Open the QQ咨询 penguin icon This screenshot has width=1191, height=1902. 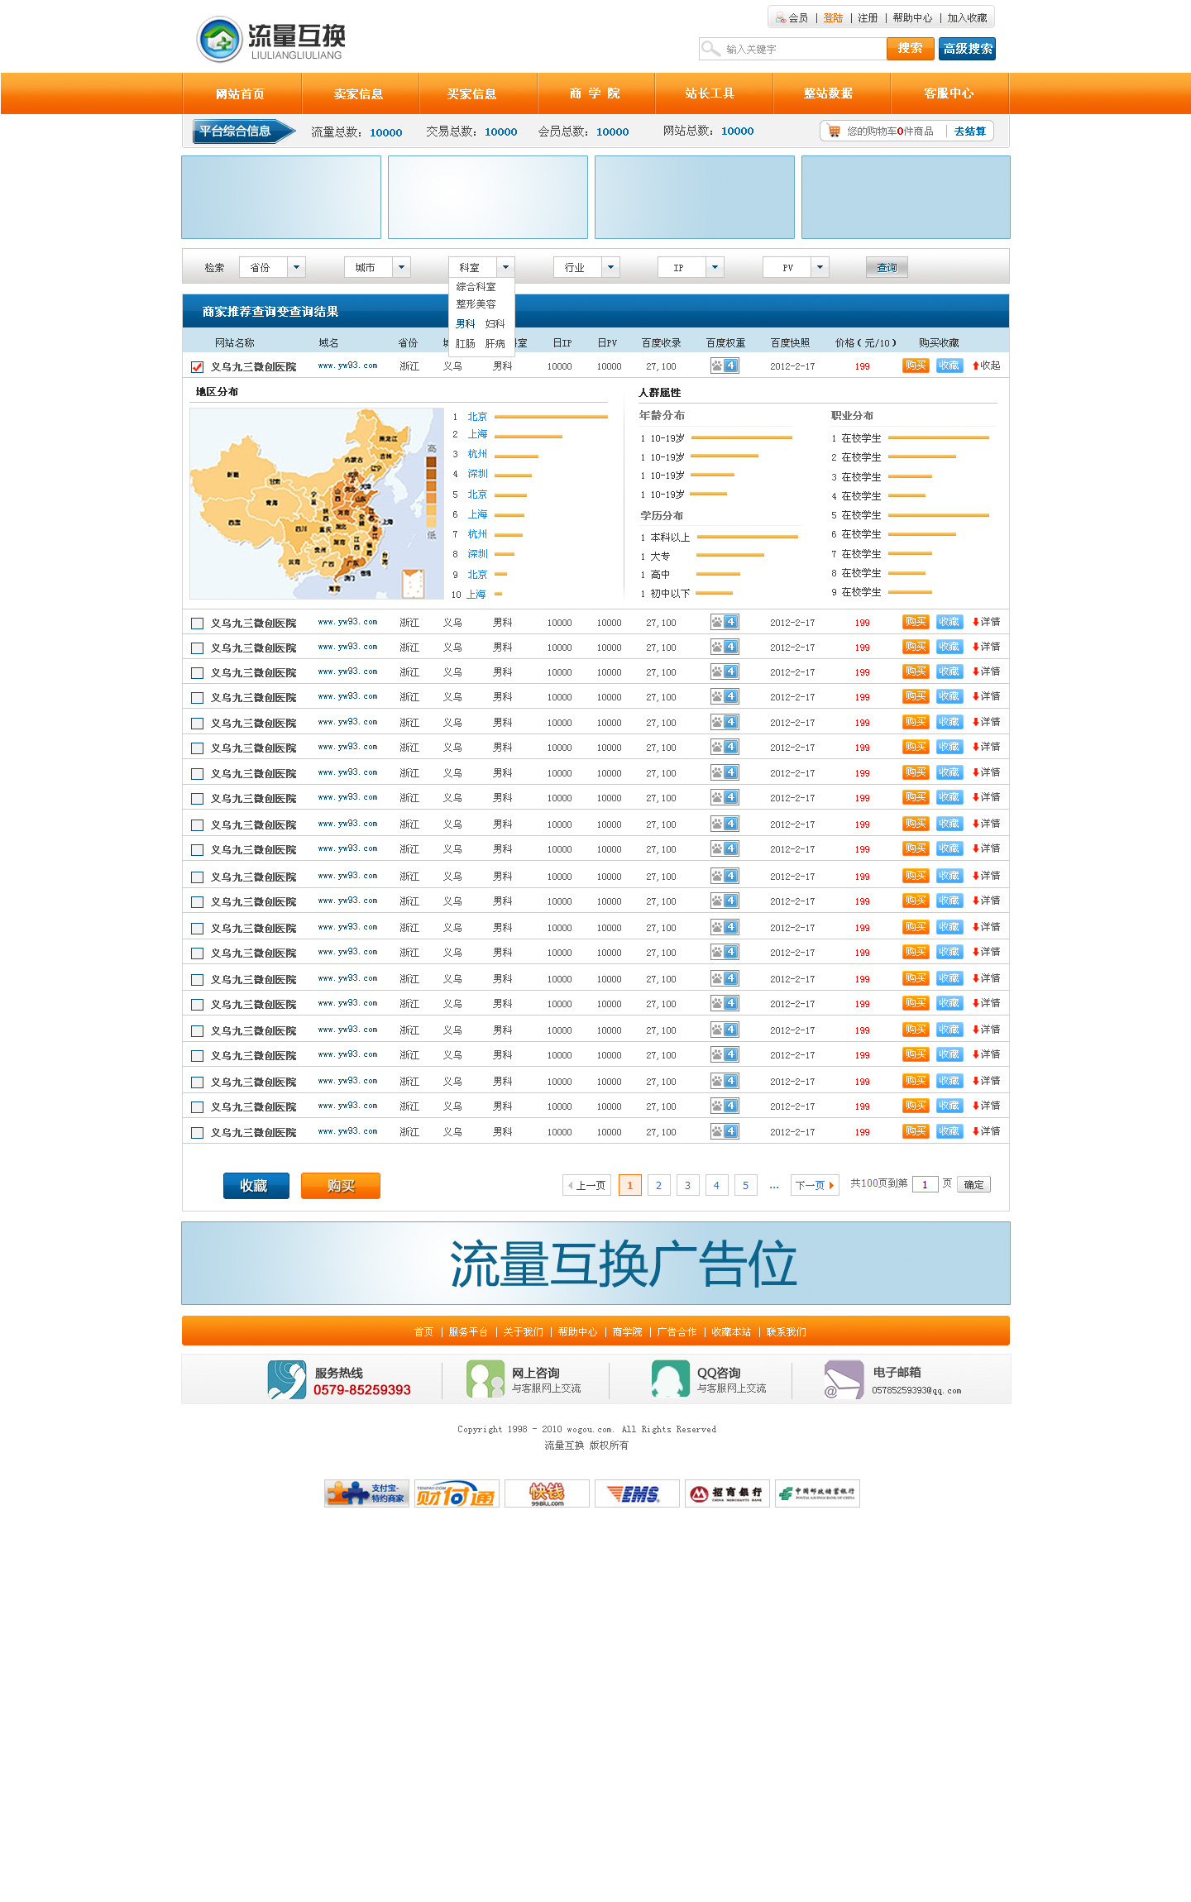[670, 1379]
